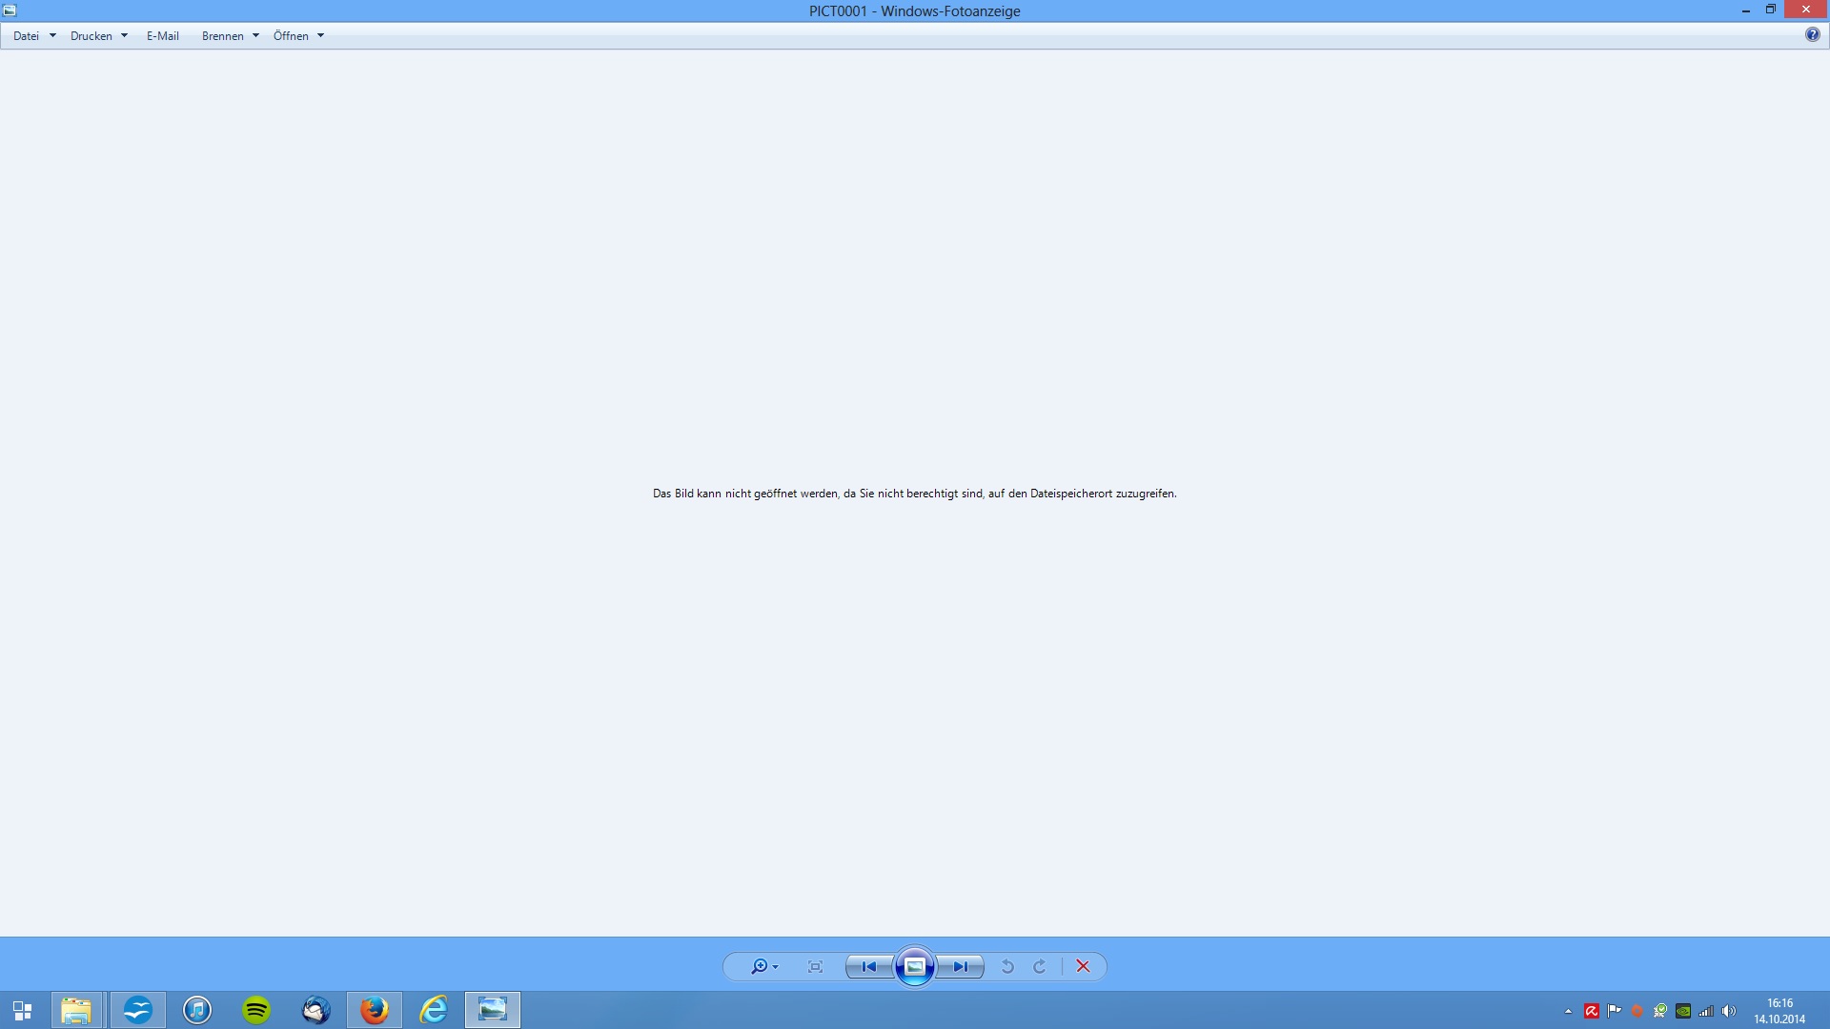
Task: Rotate image counterclockwise
Action: pyautogui.click(x=1007, y=966)
